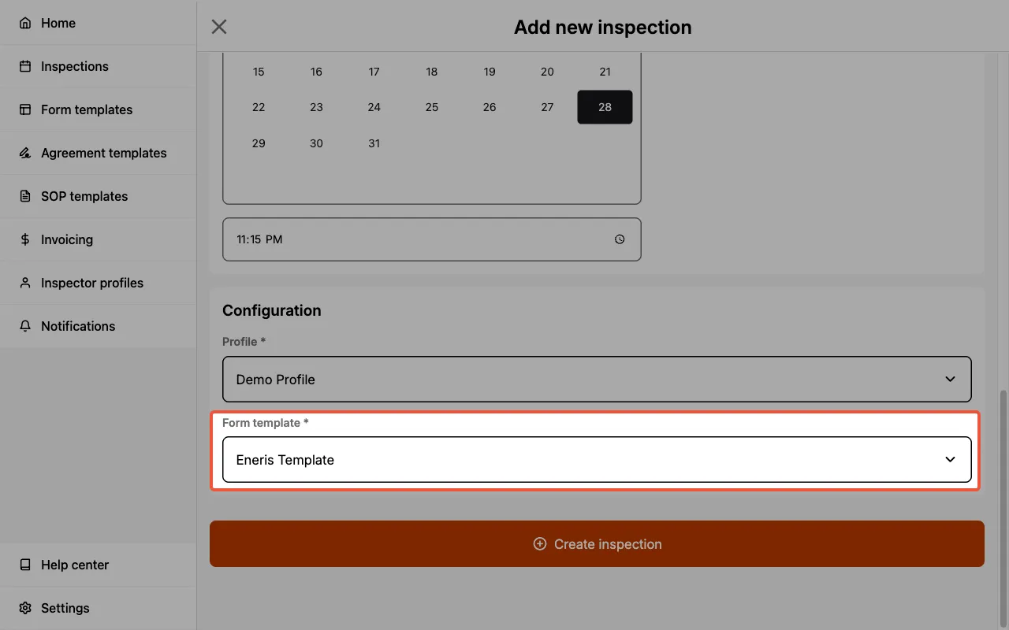Select the Inspections calendar icon
Screen dimensions: 1009x630
[x=23, y=66]
